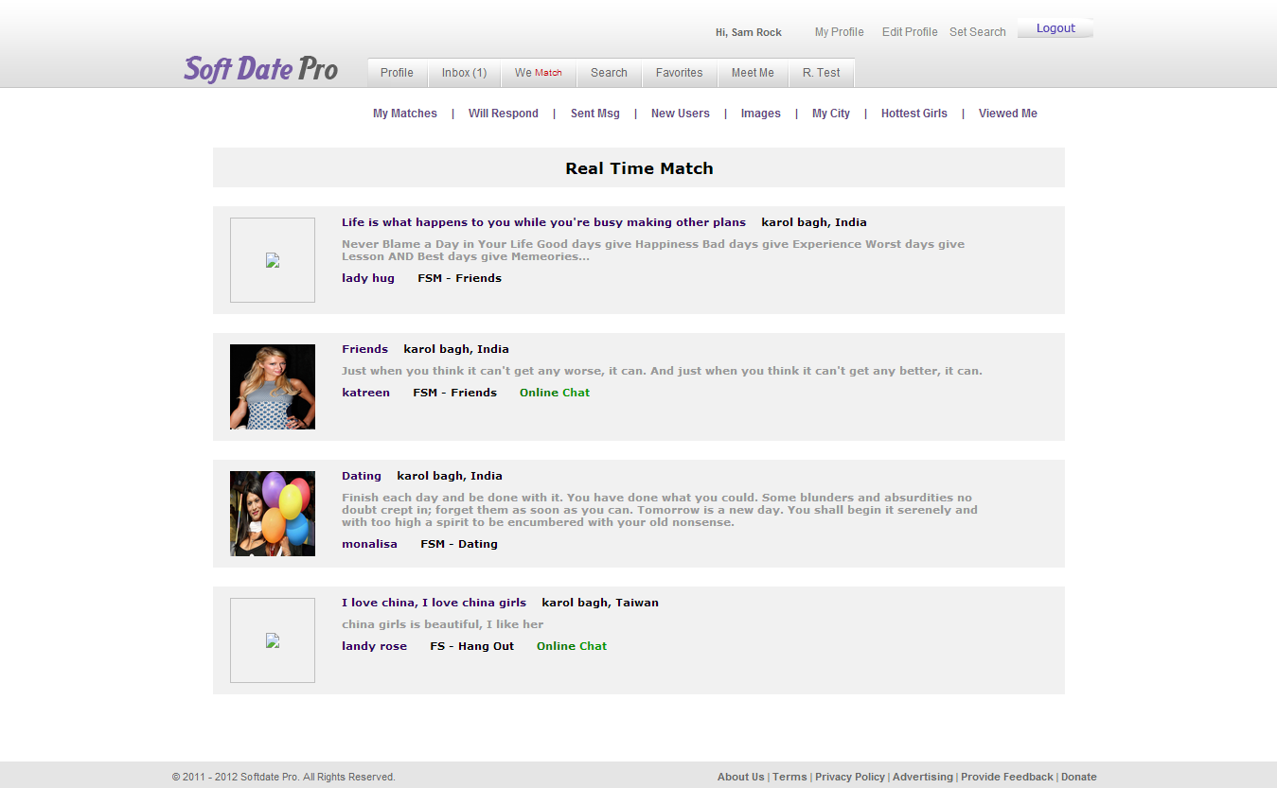Open lady hug's broken profile image

click(273, 260)
